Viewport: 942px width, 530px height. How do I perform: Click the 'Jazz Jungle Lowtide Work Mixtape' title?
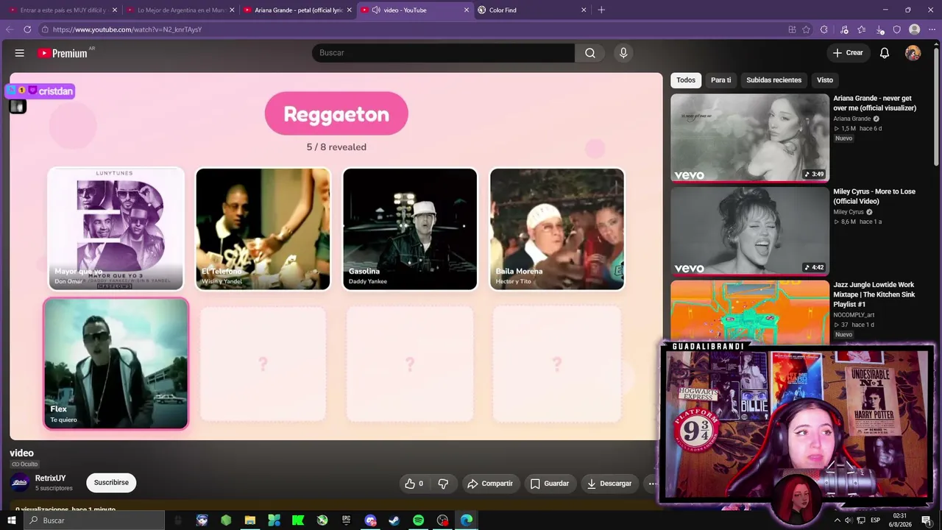click(x=874, y=294)
